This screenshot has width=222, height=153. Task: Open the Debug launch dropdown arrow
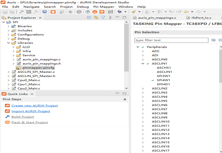point(125,12)
